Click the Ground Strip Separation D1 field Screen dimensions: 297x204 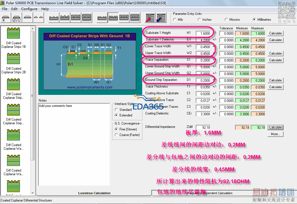203,80
